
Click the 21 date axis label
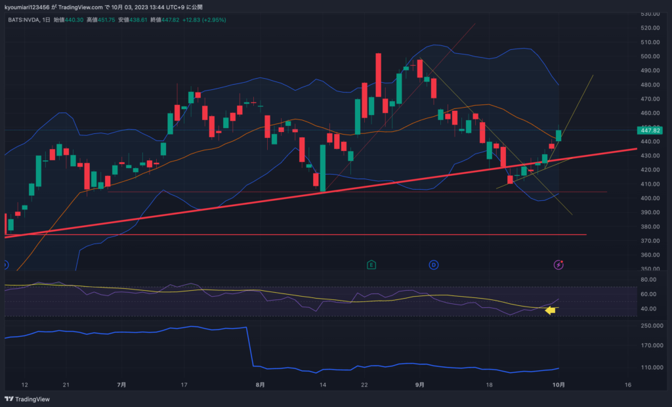tap(66, 385)
